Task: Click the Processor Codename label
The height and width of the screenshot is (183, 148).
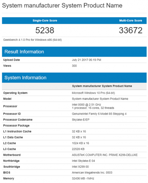Action: 18,120
